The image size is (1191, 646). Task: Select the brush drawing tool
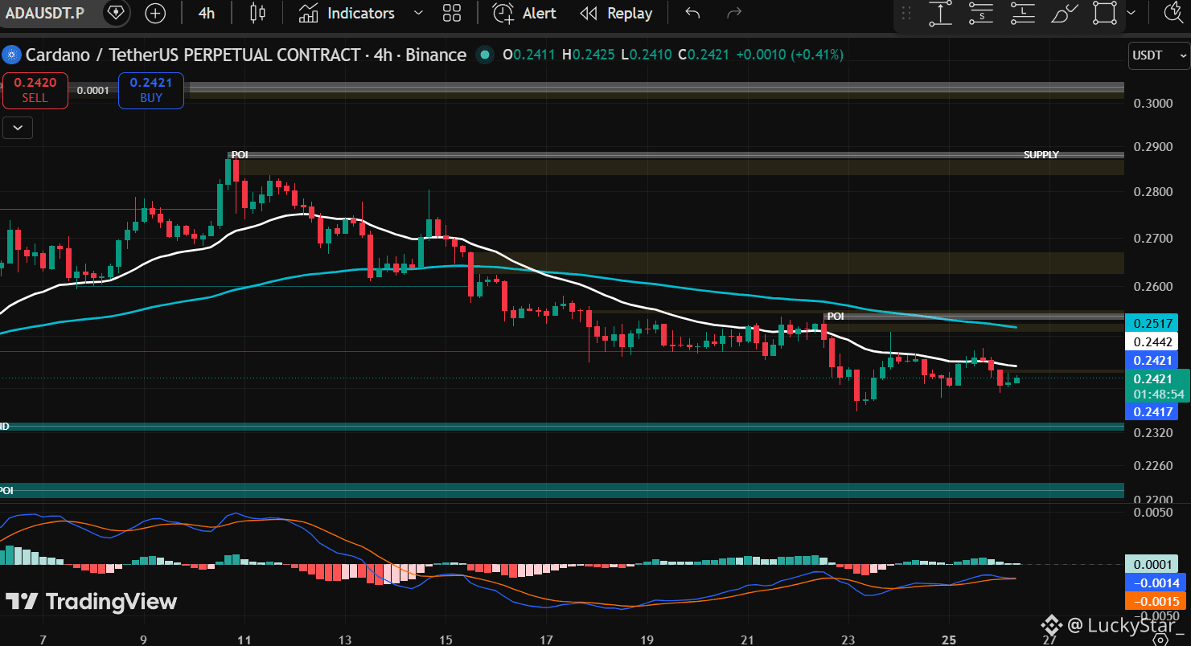click(1064, 13)
